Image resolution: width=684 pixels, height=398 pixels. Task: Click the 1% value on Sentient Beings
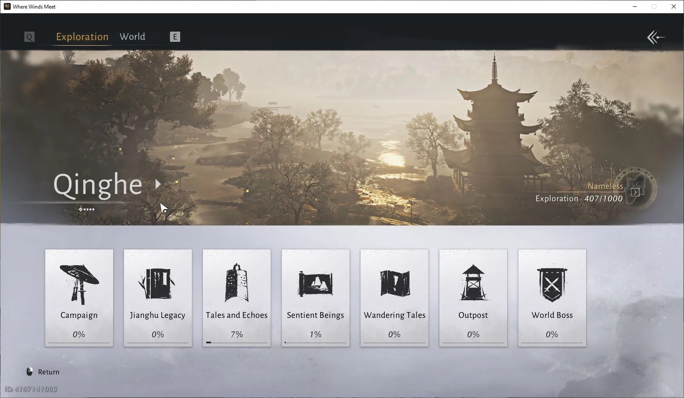316,334
